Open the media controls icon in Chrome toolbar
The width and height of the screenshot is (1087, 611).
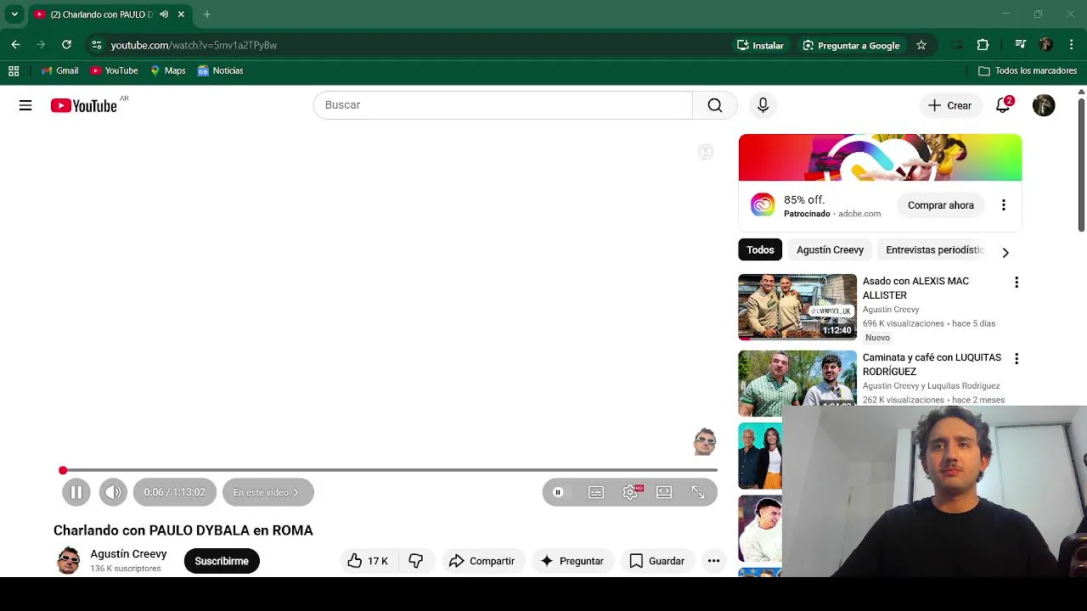coord(1021,45)
